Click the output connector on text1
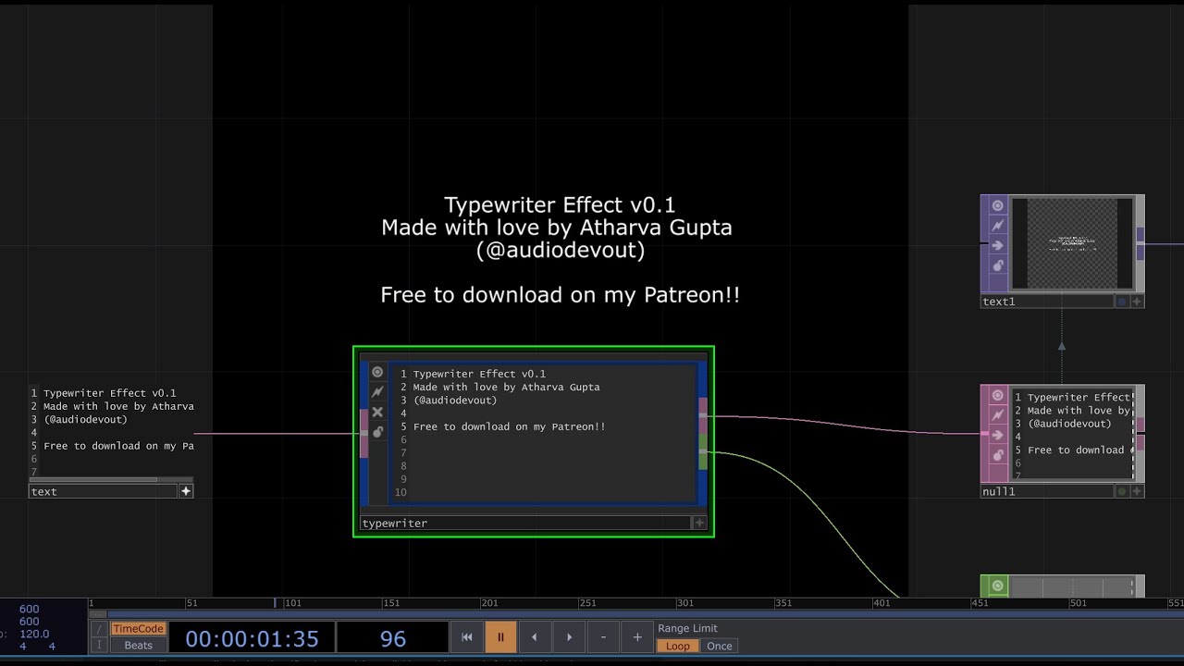The height and width of the screenshot is (666, 1184). tap(1141, 244)
